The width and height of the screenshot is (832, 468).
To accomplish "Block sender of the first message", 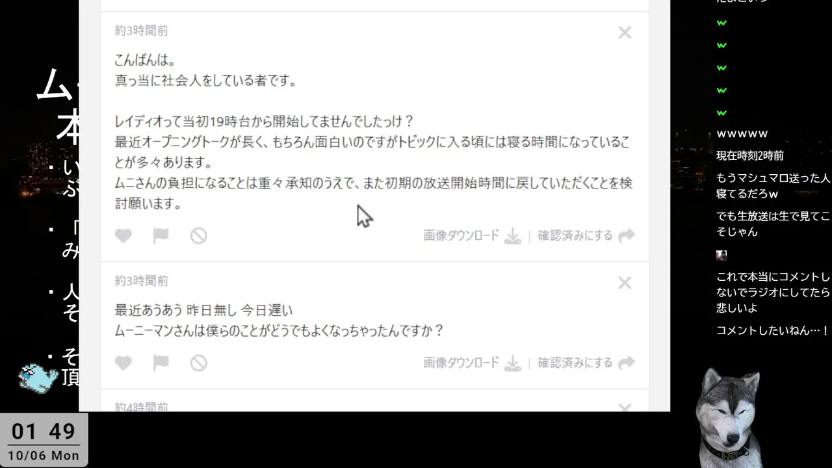I will (x=198, y=236).
